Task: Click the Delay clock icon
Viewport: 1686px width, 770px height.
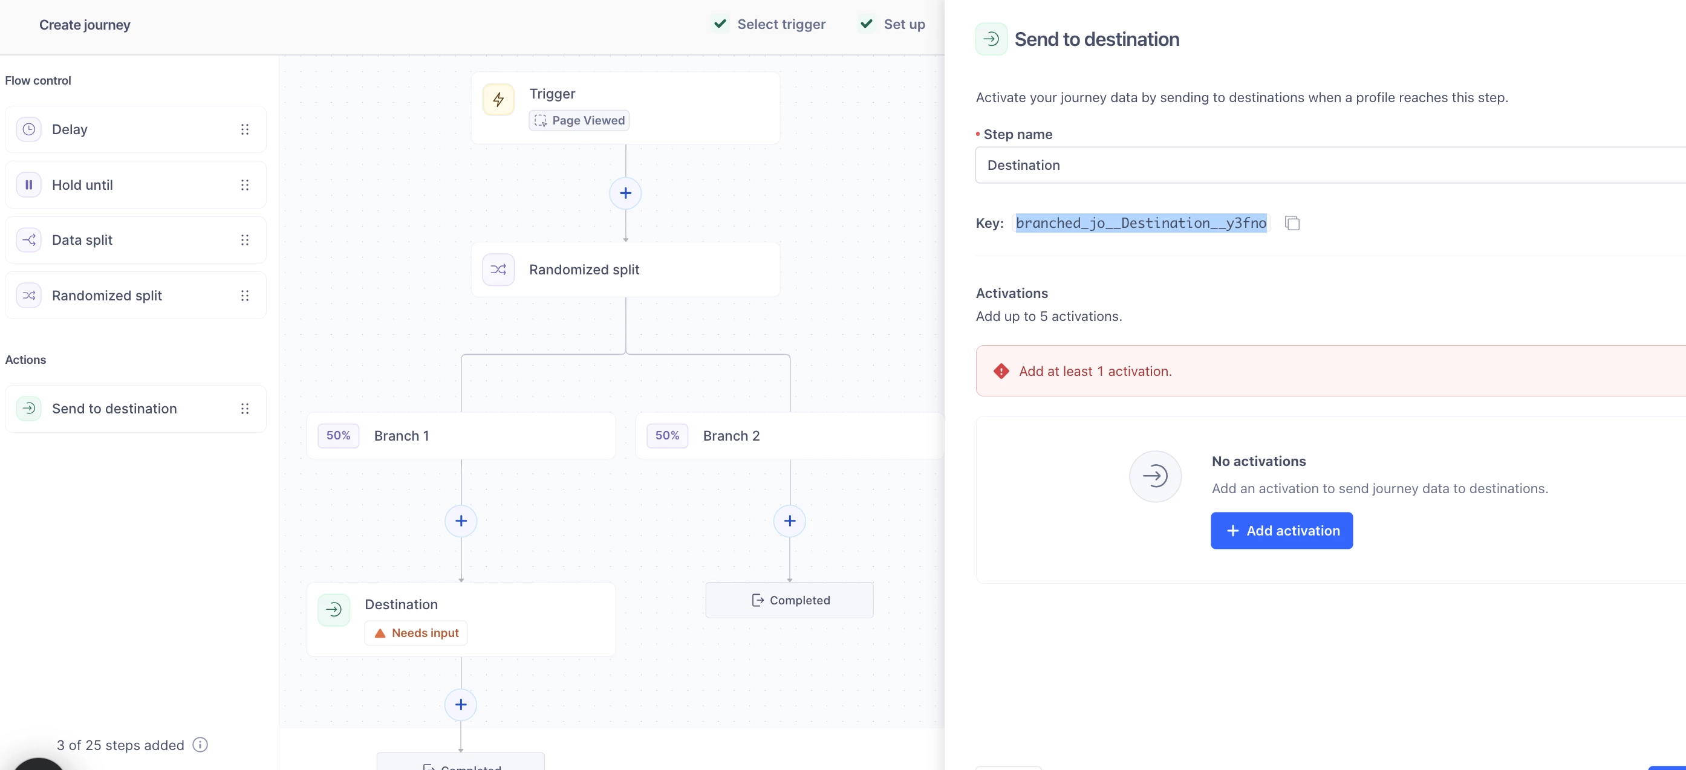Action: [29, 129]
